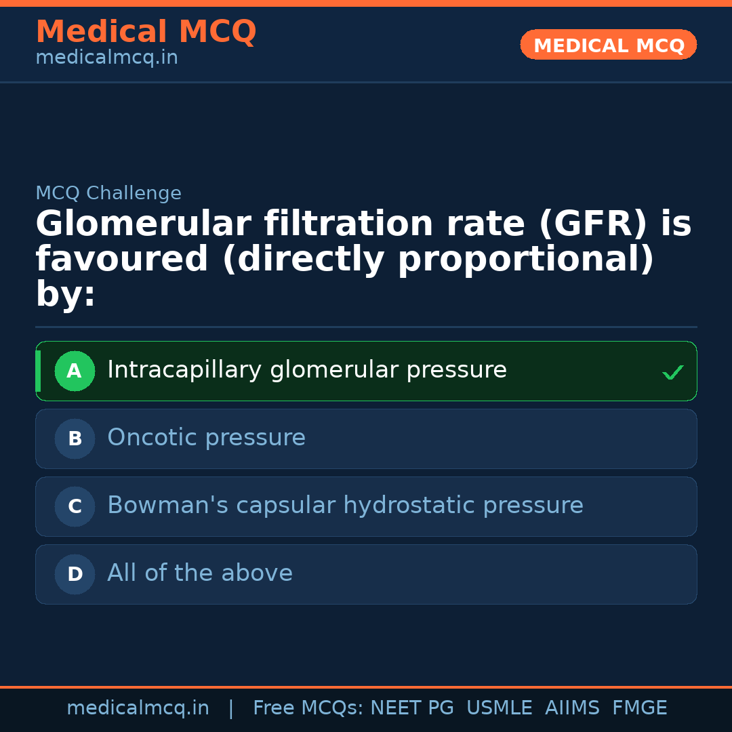The height and width of the screenshot is (732, 732).
Task: Select the "B" letter circle
Action: click(75, 439)
